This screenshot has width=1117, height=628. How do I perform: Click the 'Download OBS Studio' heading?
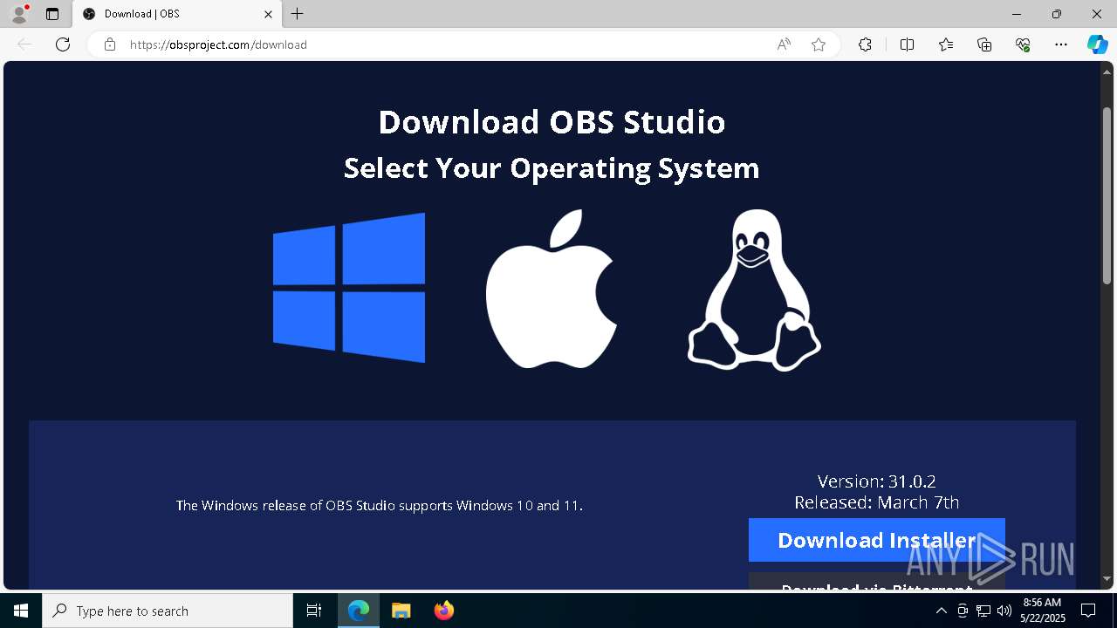(x=552, y=121)
